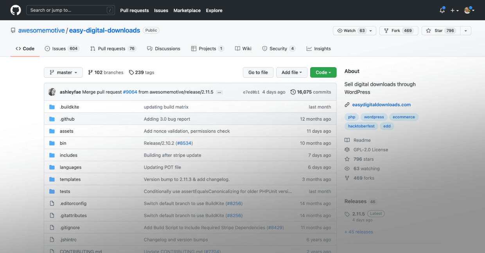Click the .buildkite folder icon

(x=52, y=107)
